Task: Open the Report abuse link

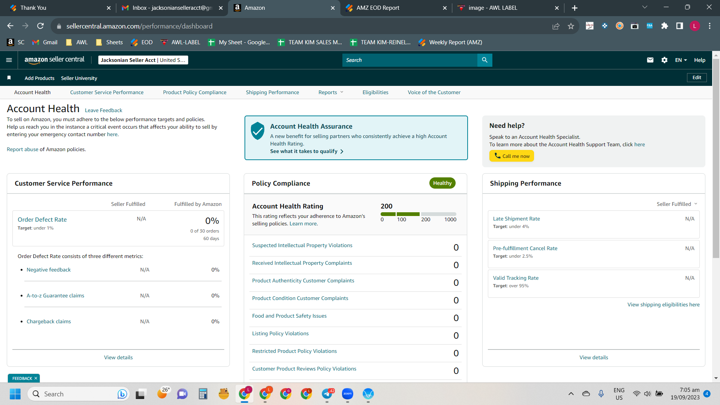Action: click(22, 149)
